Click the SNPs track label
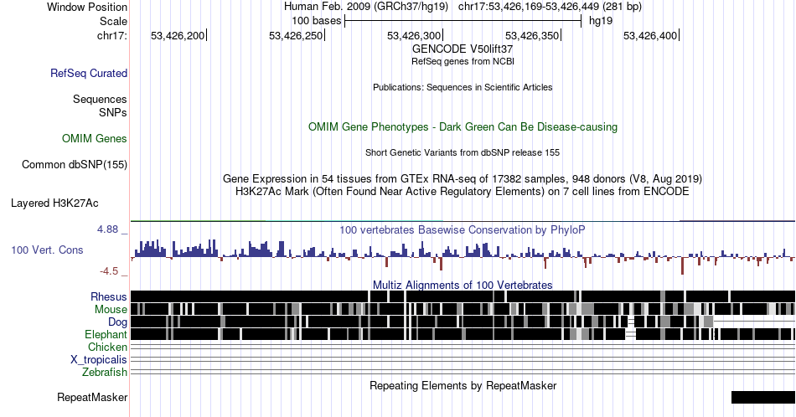796x417 pixels. coord(113,112)
